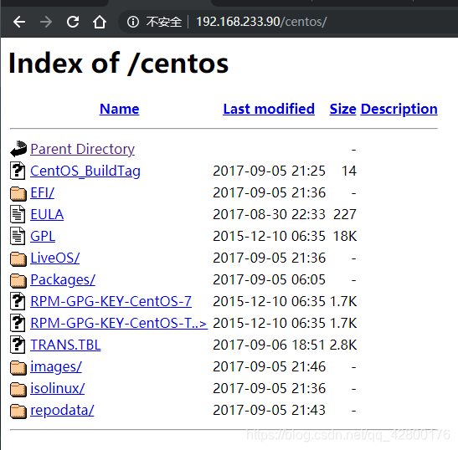Click the Parent Directory back-arrow icon
The image size is (458, 450).
click(18, 149)
